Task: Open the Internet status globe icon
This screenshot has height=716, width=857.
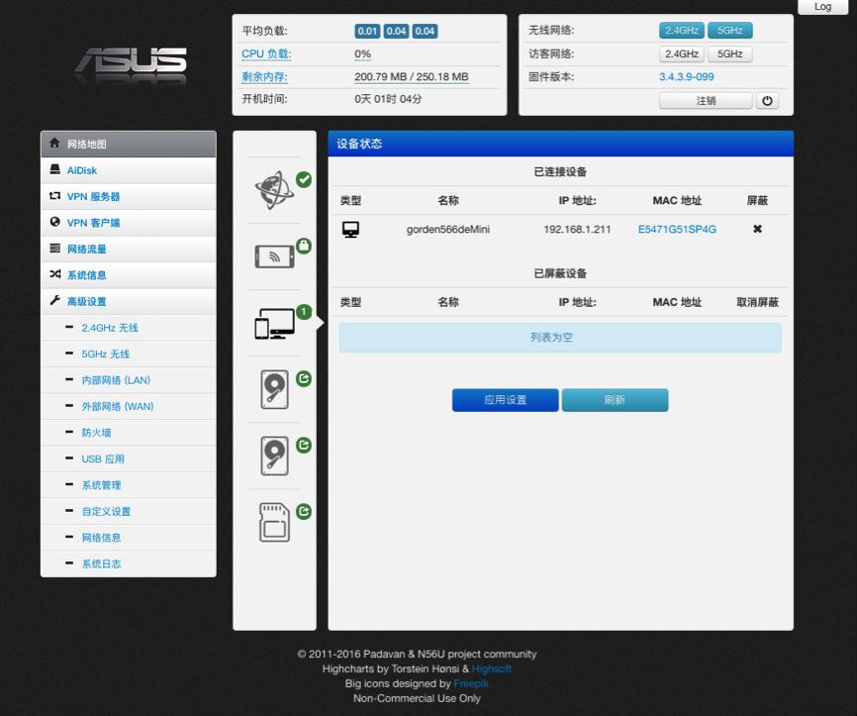Action: coord(274,190)
